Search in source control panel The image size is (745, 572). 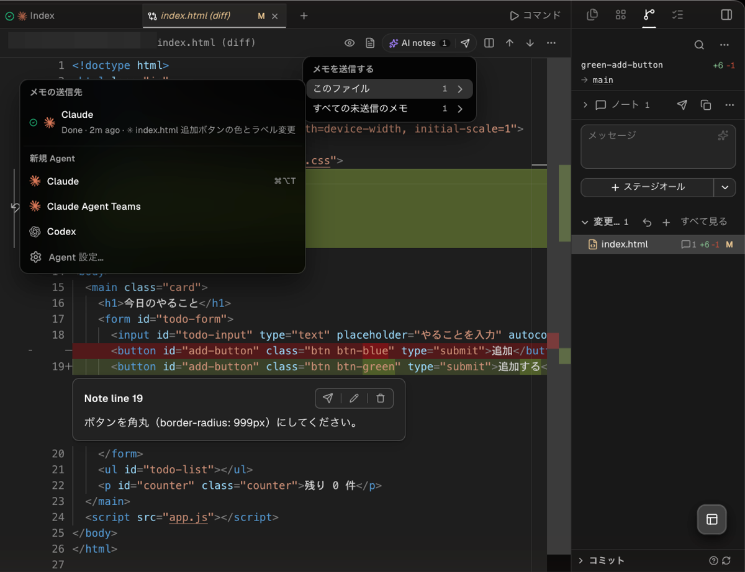(699, 45)
